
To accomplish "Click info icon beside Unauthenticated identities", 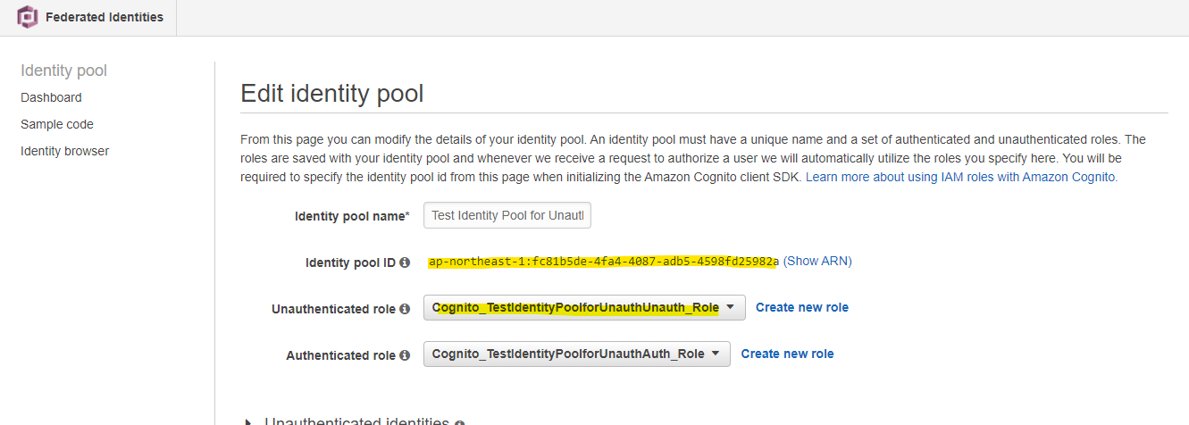I will coord(459,422).
